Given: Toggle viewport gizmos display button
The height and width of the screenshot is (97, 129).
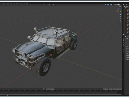Looking at the screenshot, I should [108, 5].
